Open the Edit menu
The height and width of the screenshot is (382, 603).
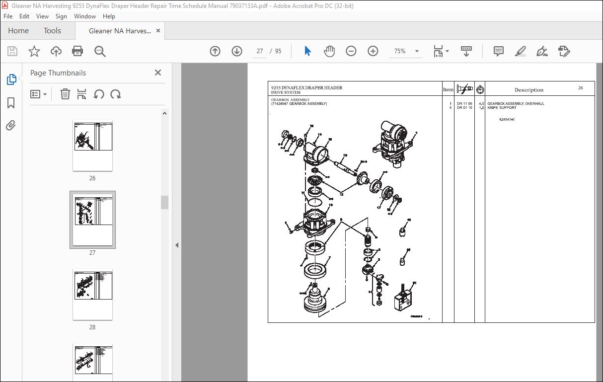point(24,16)
